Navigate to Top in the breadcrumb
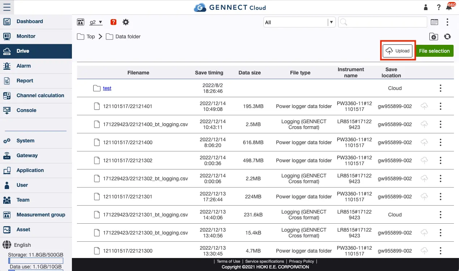459x271 pixels. pos(86,36)
